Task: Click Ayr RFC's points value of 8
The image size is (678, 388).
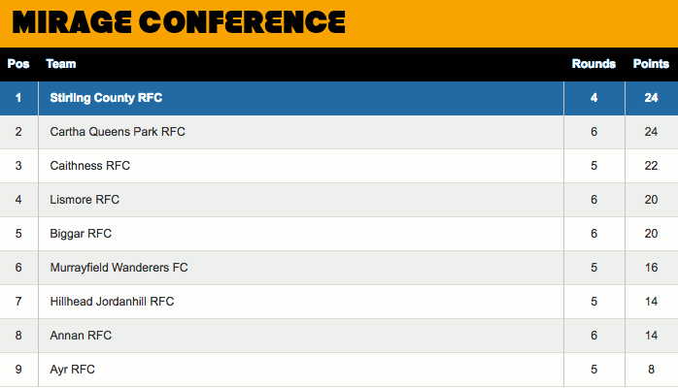Action: (651, 370)
